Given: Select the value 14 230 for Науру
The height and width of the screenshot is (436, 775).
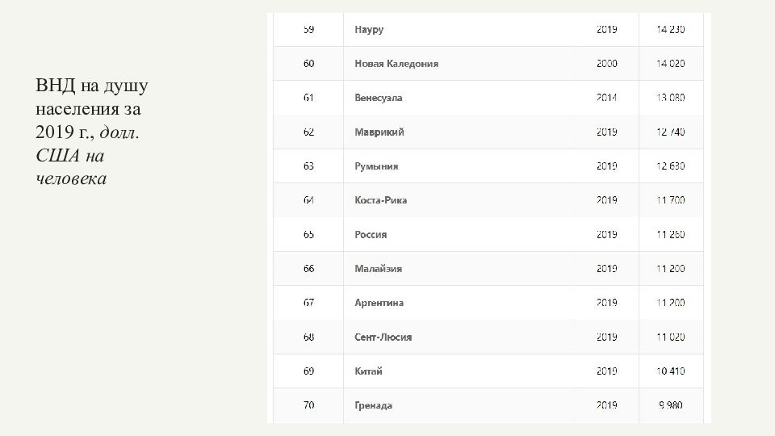Looking at the screenshot, I should click(671, 30).
